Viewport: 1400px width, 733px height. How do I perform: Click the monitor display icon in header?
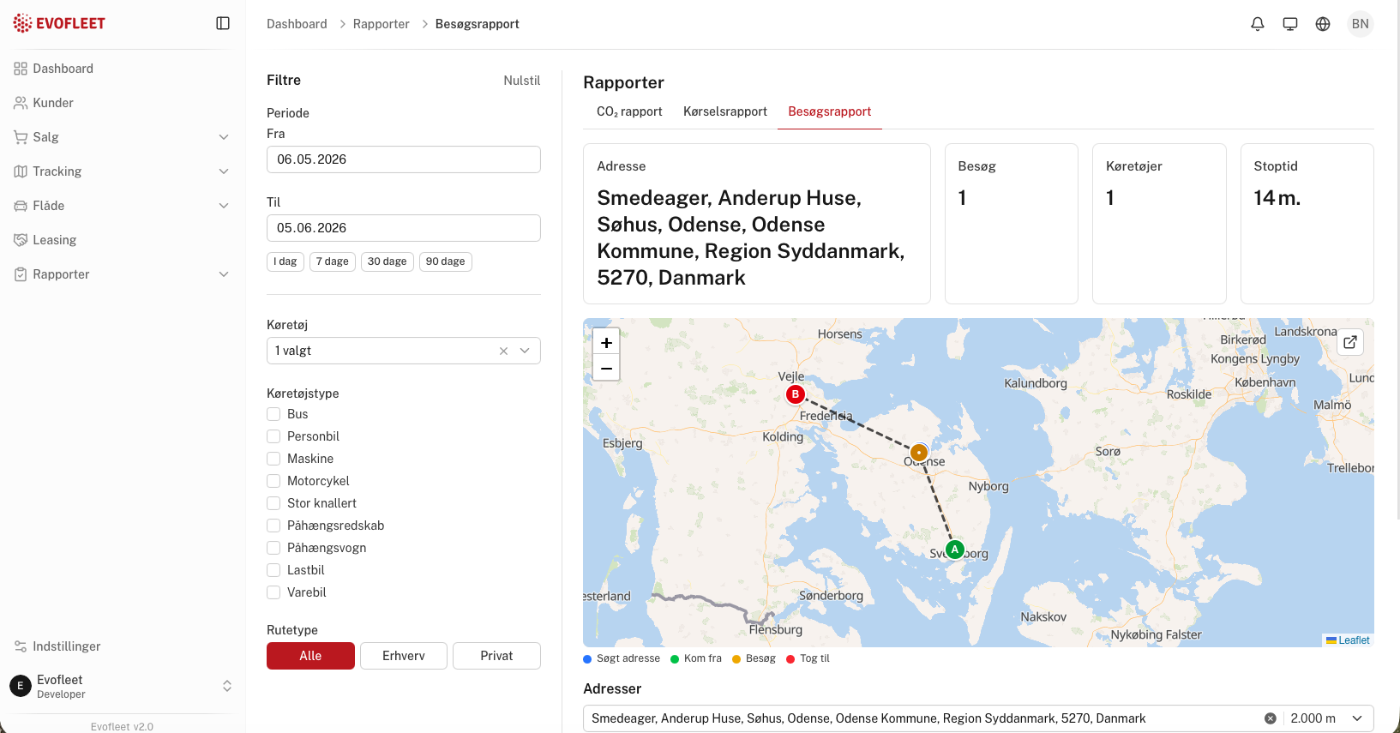point(1290,24)
